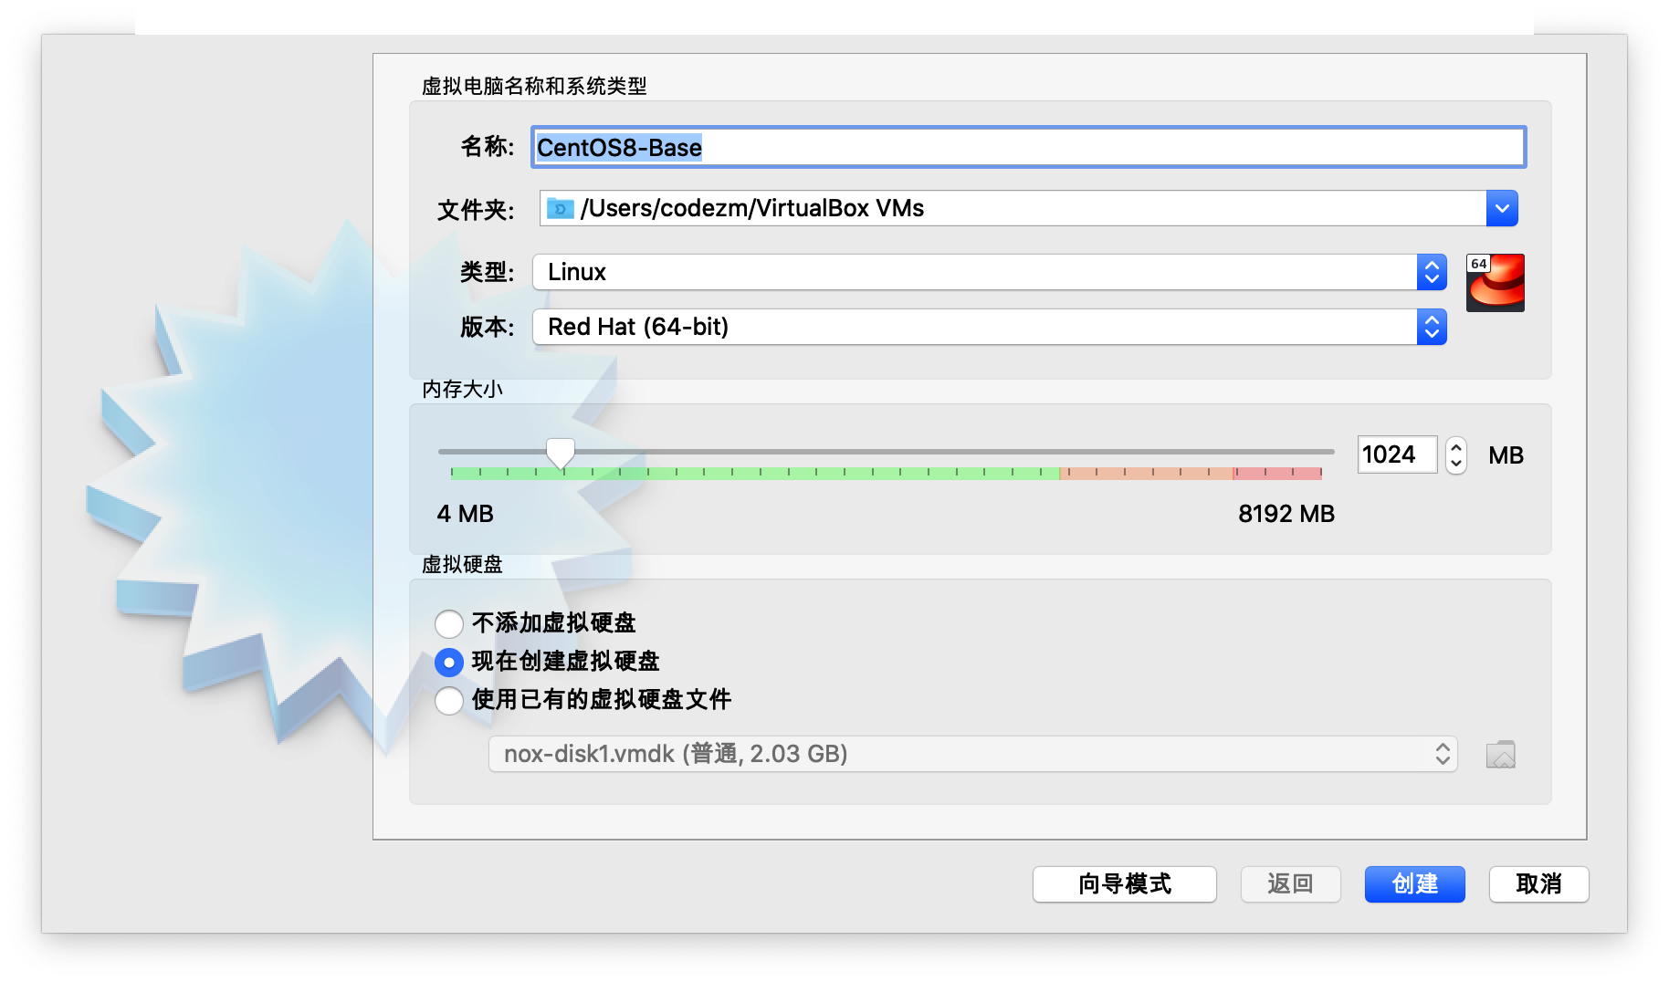
Task: Click the memory size slider handle
Action: 560,452
